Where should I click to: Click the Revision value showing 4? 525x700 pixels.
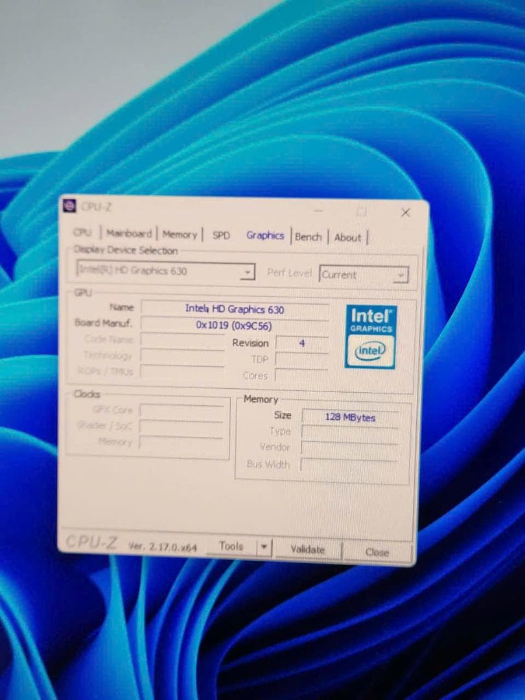[x=301, y=344]
